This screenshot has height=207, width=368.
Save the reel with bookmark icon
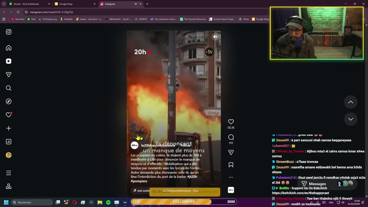point(231,165)
